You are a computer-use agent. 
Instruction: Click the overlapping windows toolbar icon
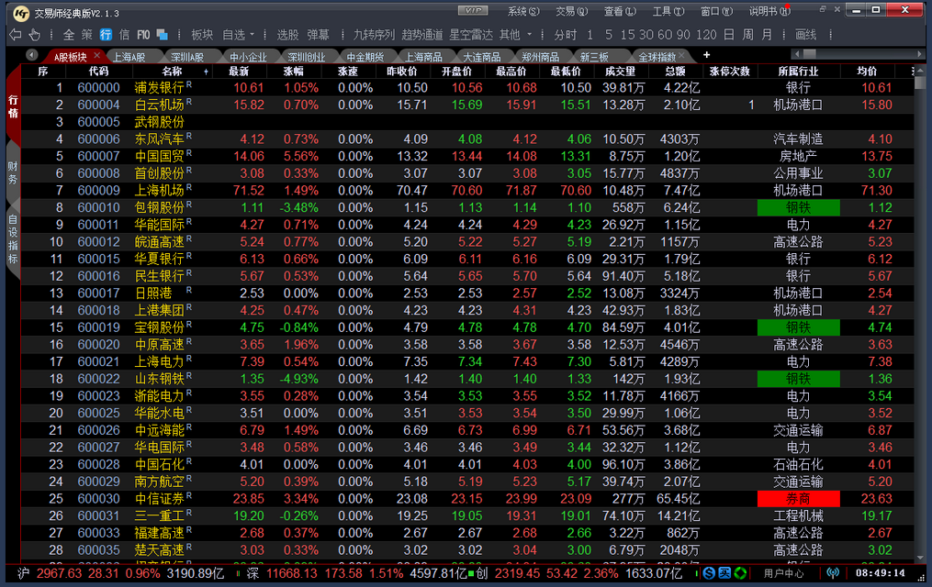(x=162, y=35)
